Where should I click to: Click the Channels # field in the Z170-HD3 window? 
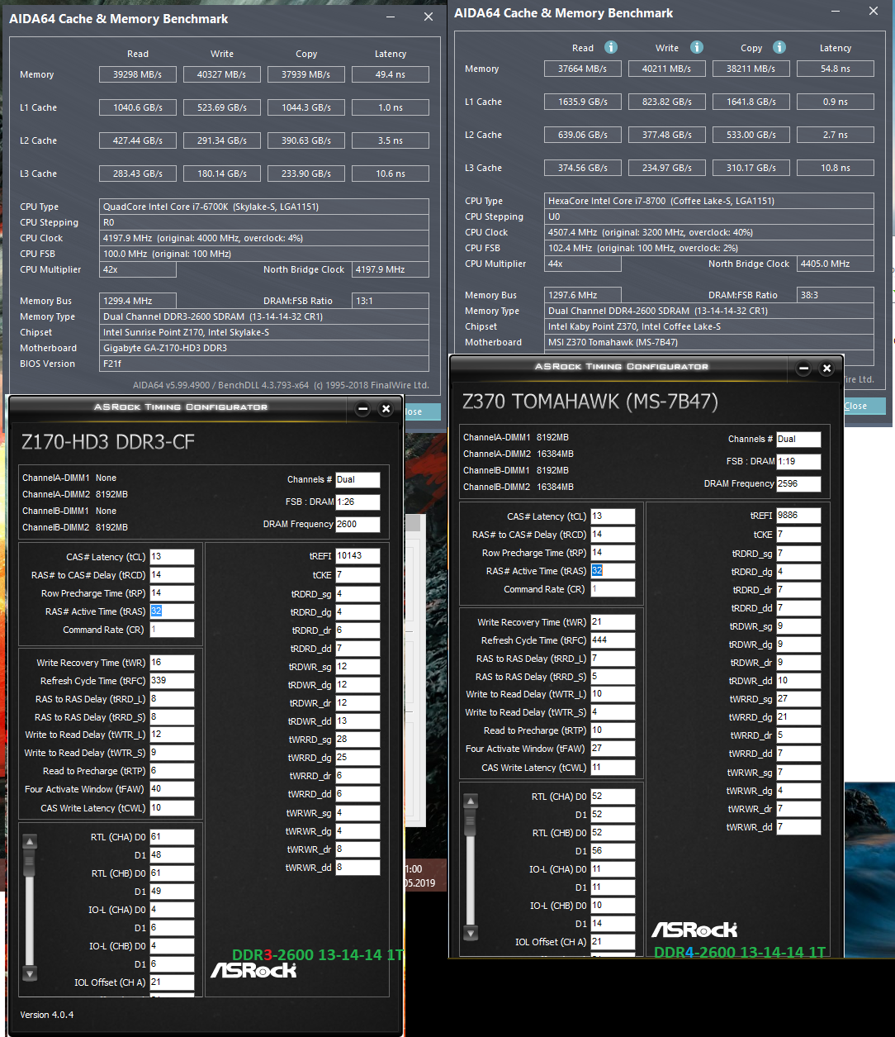(x=358, y=479)
